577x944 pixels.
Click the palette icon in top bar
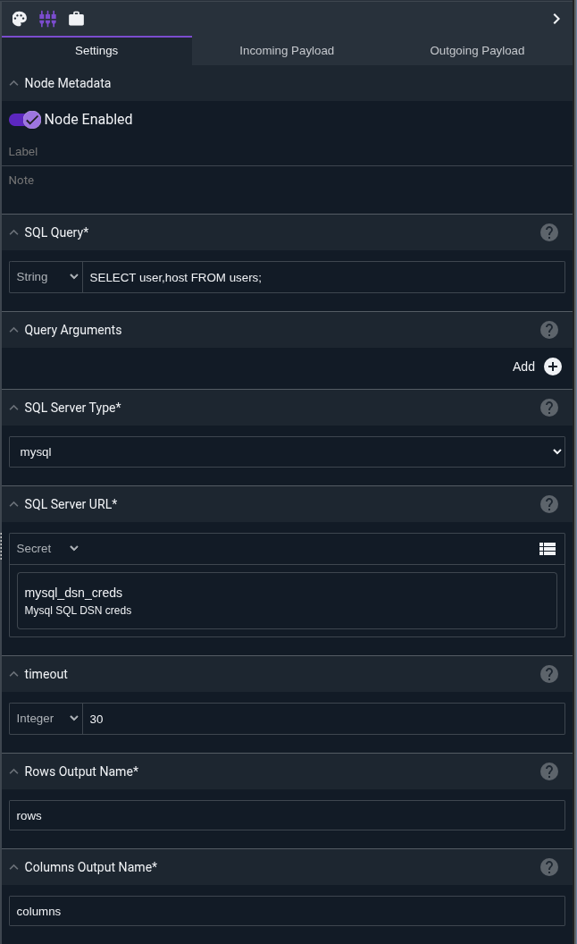coord(20,19)
